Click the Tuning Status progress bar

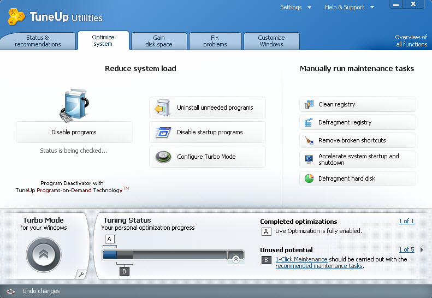[164, 255]
